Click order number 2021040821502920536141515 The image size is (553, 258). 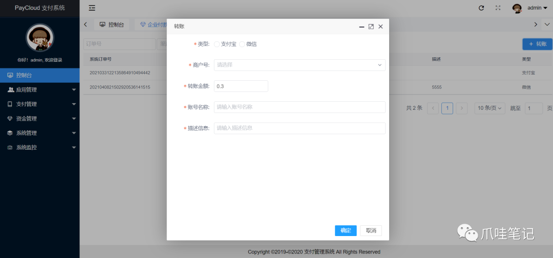click(120, 87)
